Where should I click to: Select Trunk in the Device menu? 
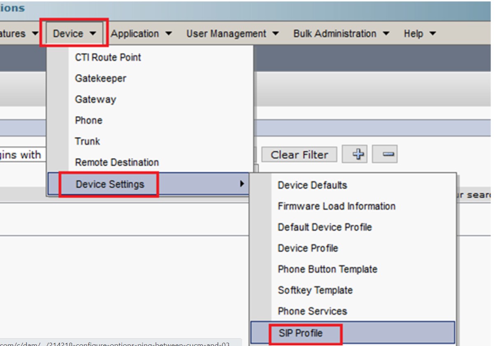87,141
